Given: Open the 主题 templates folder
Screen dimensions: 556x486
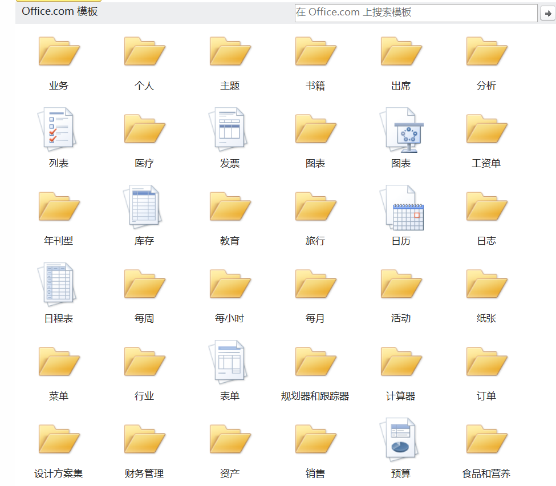Looking at the screenshot, I should point(230,51).
